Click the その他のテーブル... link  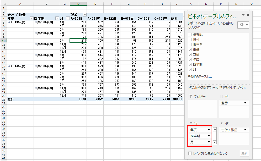coord(200,77)
